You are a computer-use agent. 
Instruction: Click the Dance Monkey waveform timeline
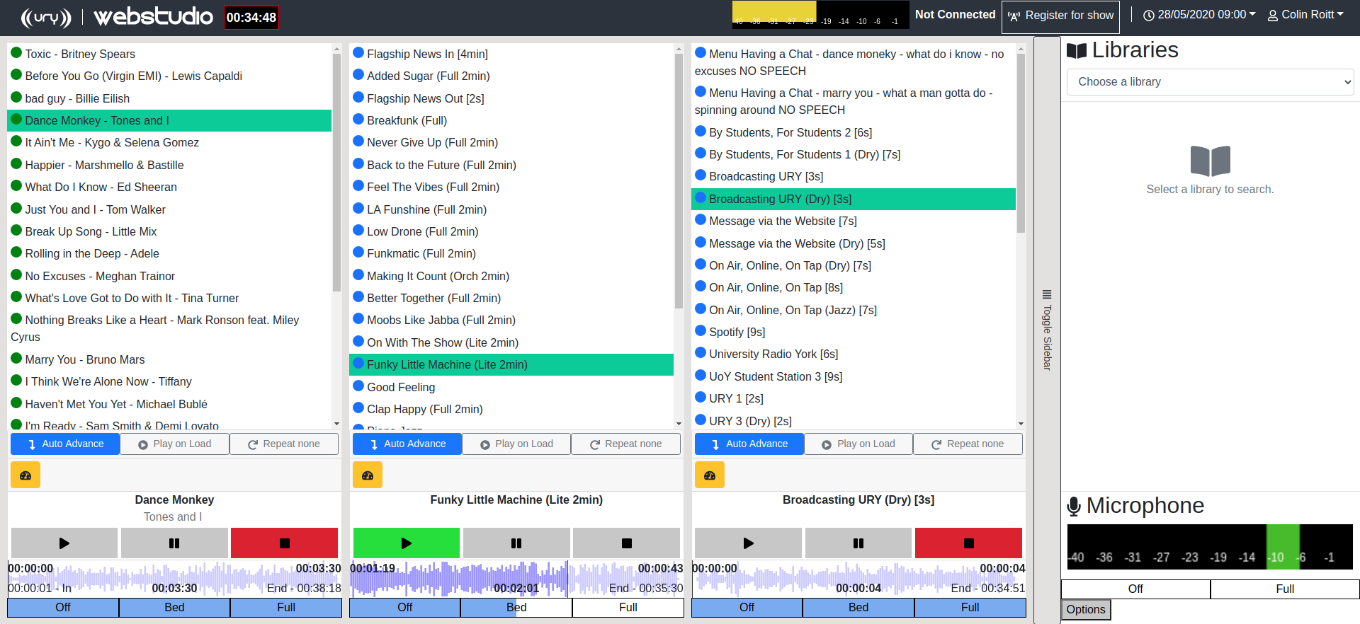click(x=174, y=578)
